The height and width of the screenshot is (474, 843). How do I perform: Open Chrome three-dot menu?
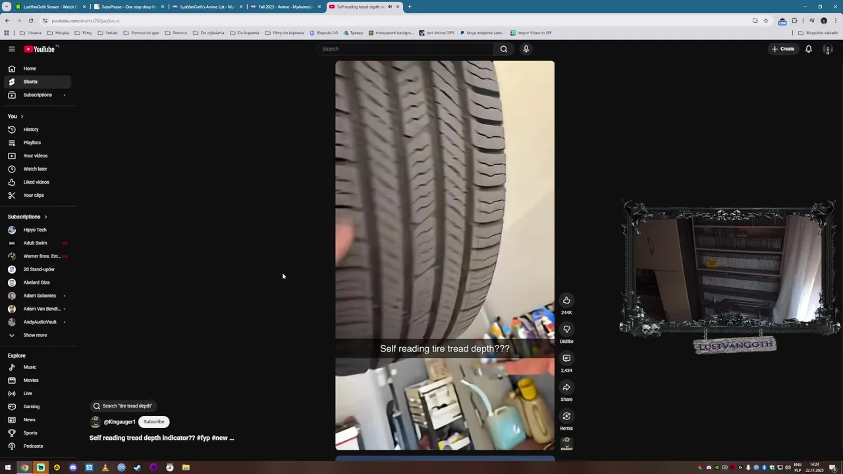tap(836, 20)
